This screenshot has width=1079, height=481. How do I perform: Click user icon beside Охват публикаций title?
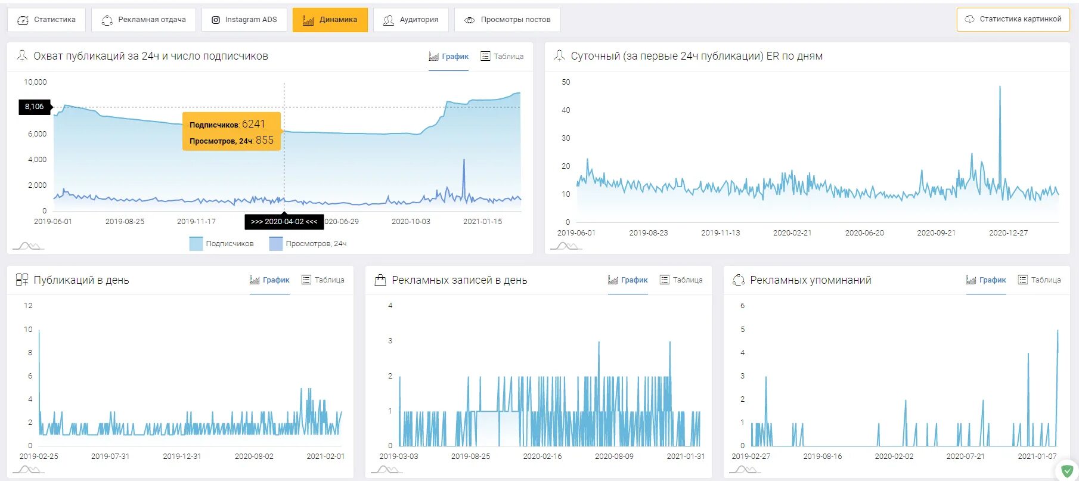(x=22, y=55)
